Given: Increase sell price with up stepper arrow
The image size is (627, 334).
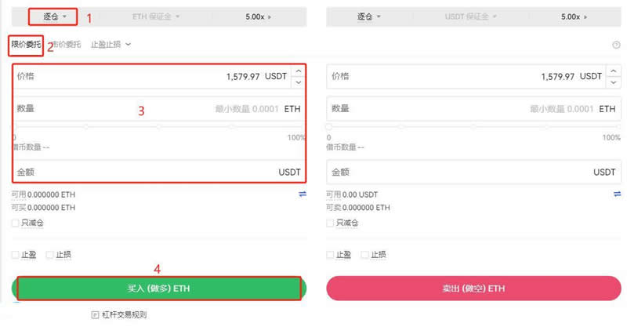Looking at the screenshot, I should click(x=611, y=71).
